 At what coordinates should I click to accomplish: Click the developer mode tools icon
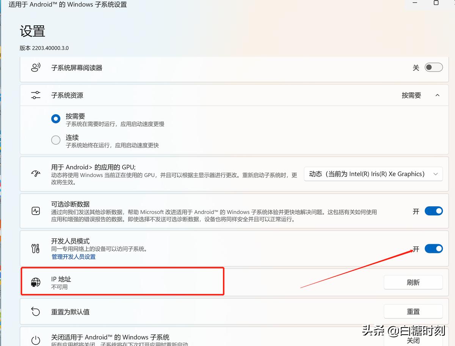tap(35, 248)
